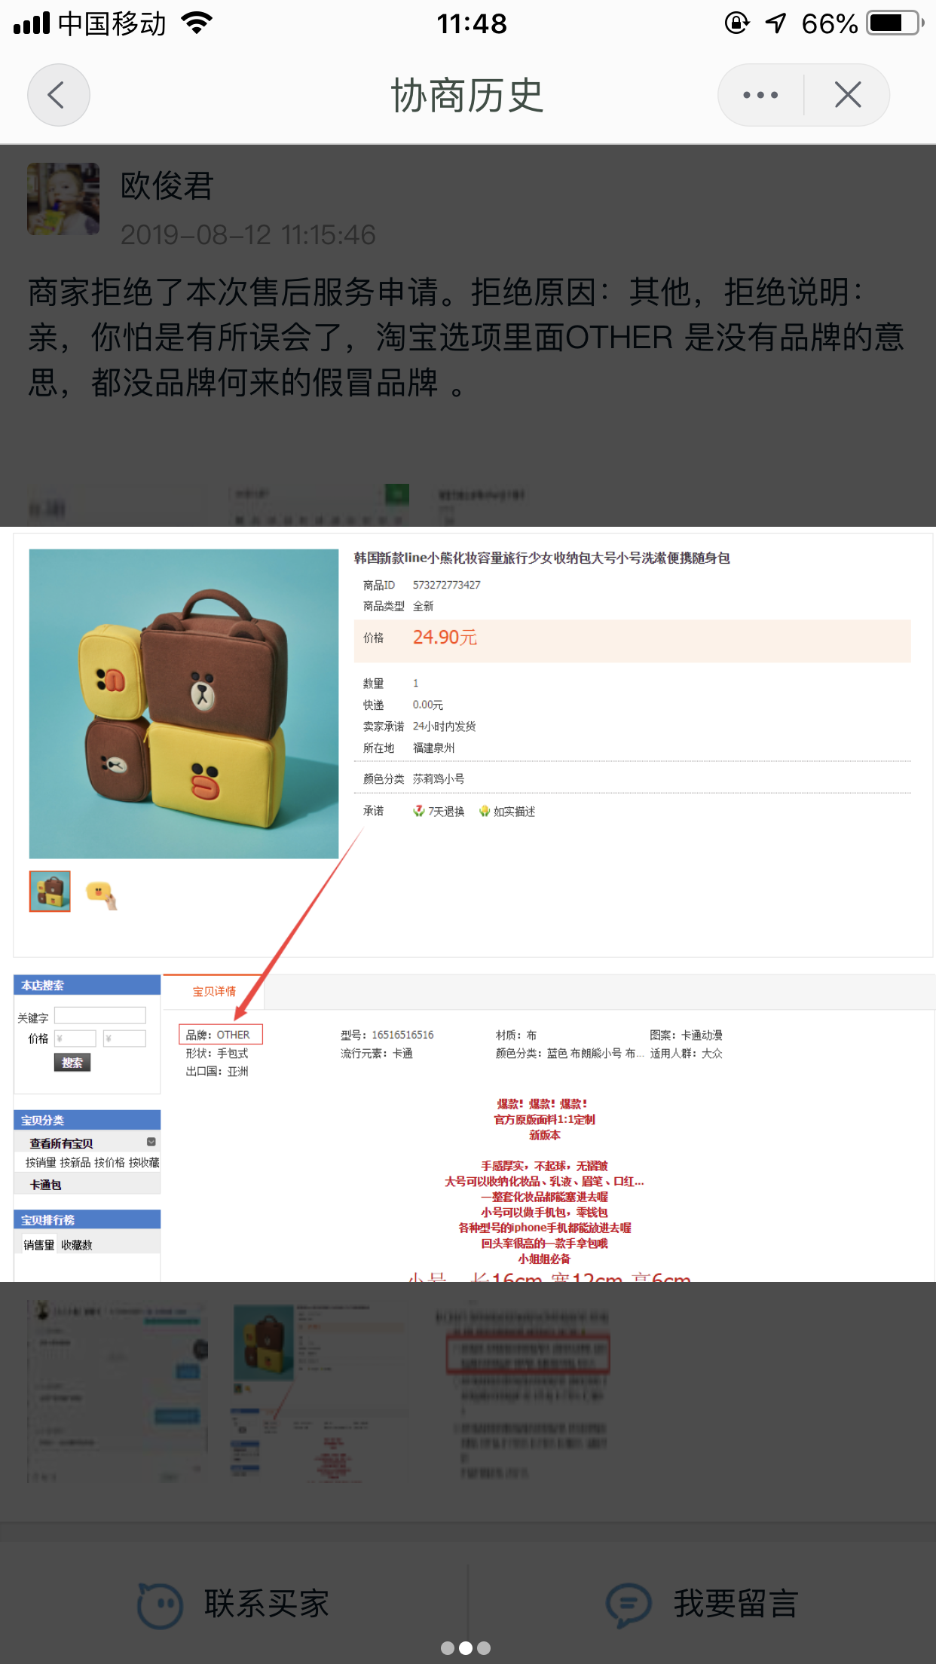Tap the price 24.90元
The width and height of the screenshot is (936, 1664).
tap(445, 638)
